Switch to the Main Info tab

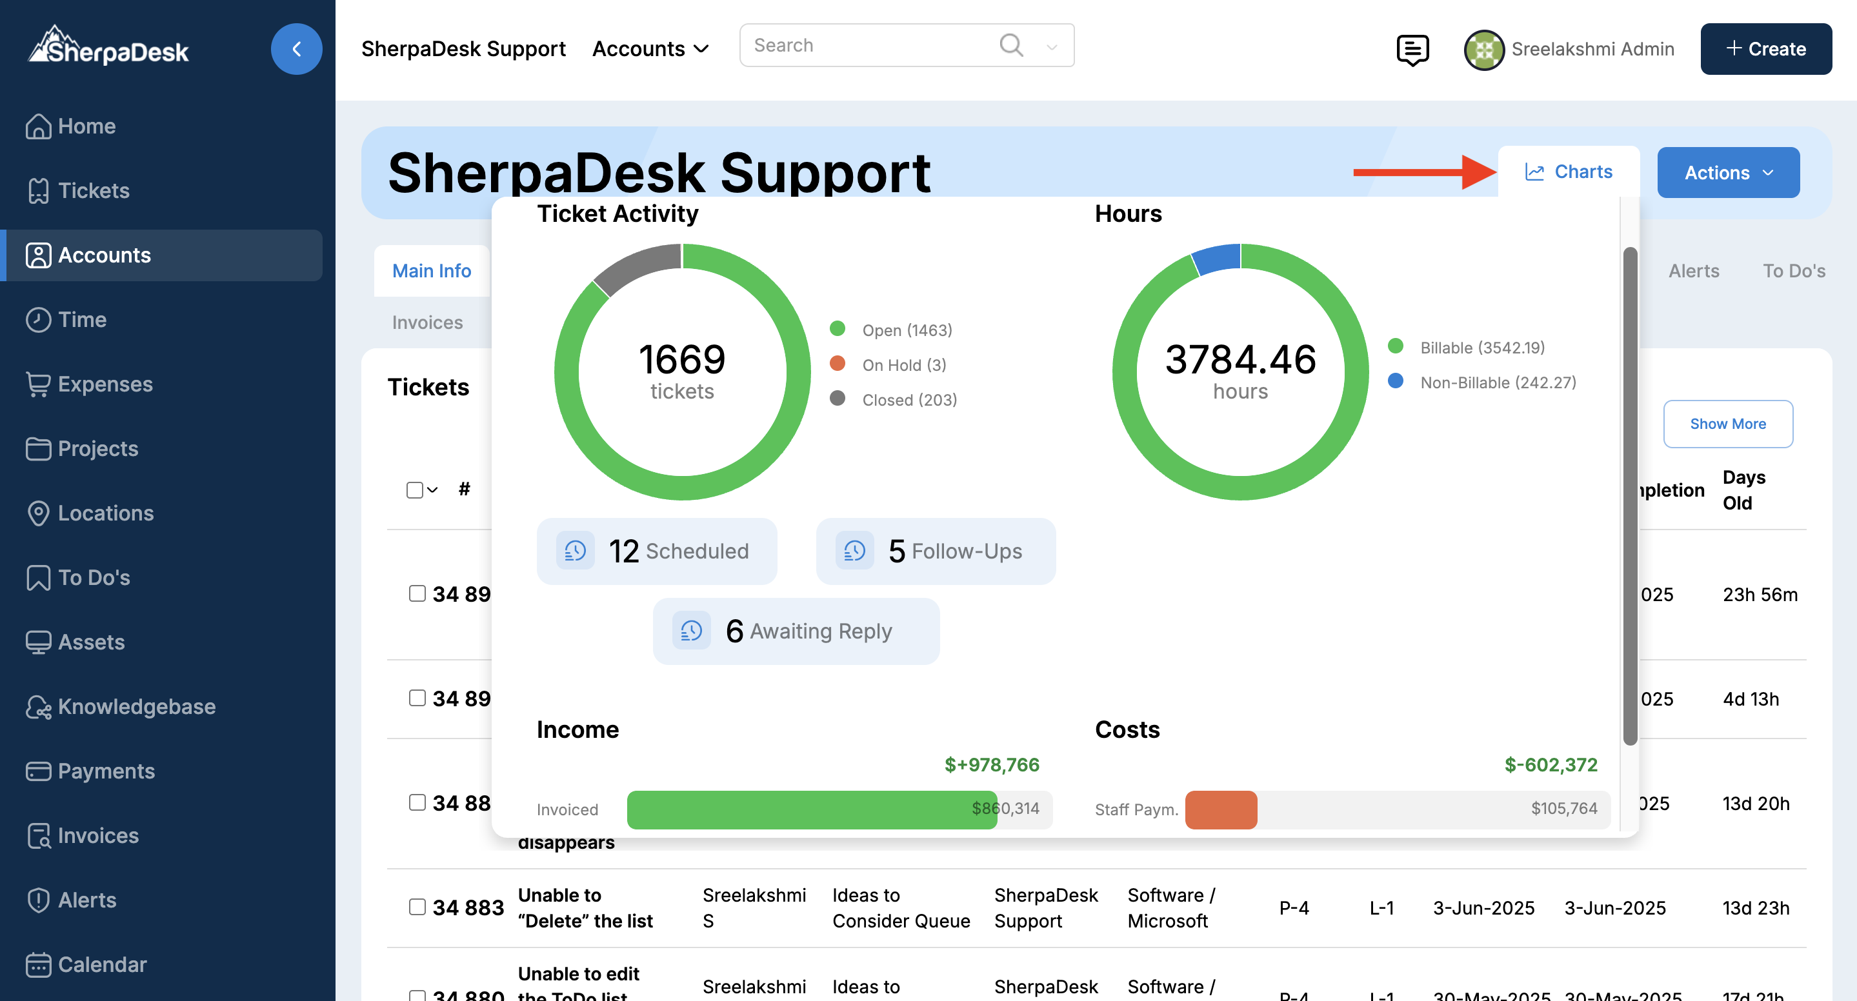pyautogui.click(x=431, y=271)
